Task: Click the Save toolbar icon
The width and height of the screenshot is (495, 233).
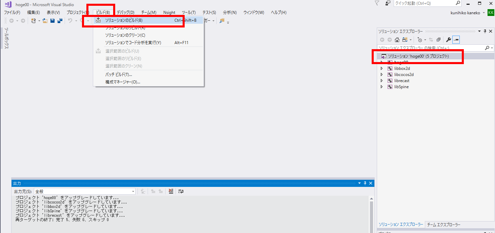Action: pos(53,21)
